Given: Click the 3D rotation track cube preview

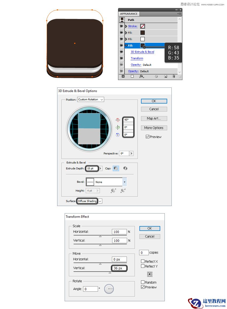Looking at the screenshot, I should click(89, 129).
